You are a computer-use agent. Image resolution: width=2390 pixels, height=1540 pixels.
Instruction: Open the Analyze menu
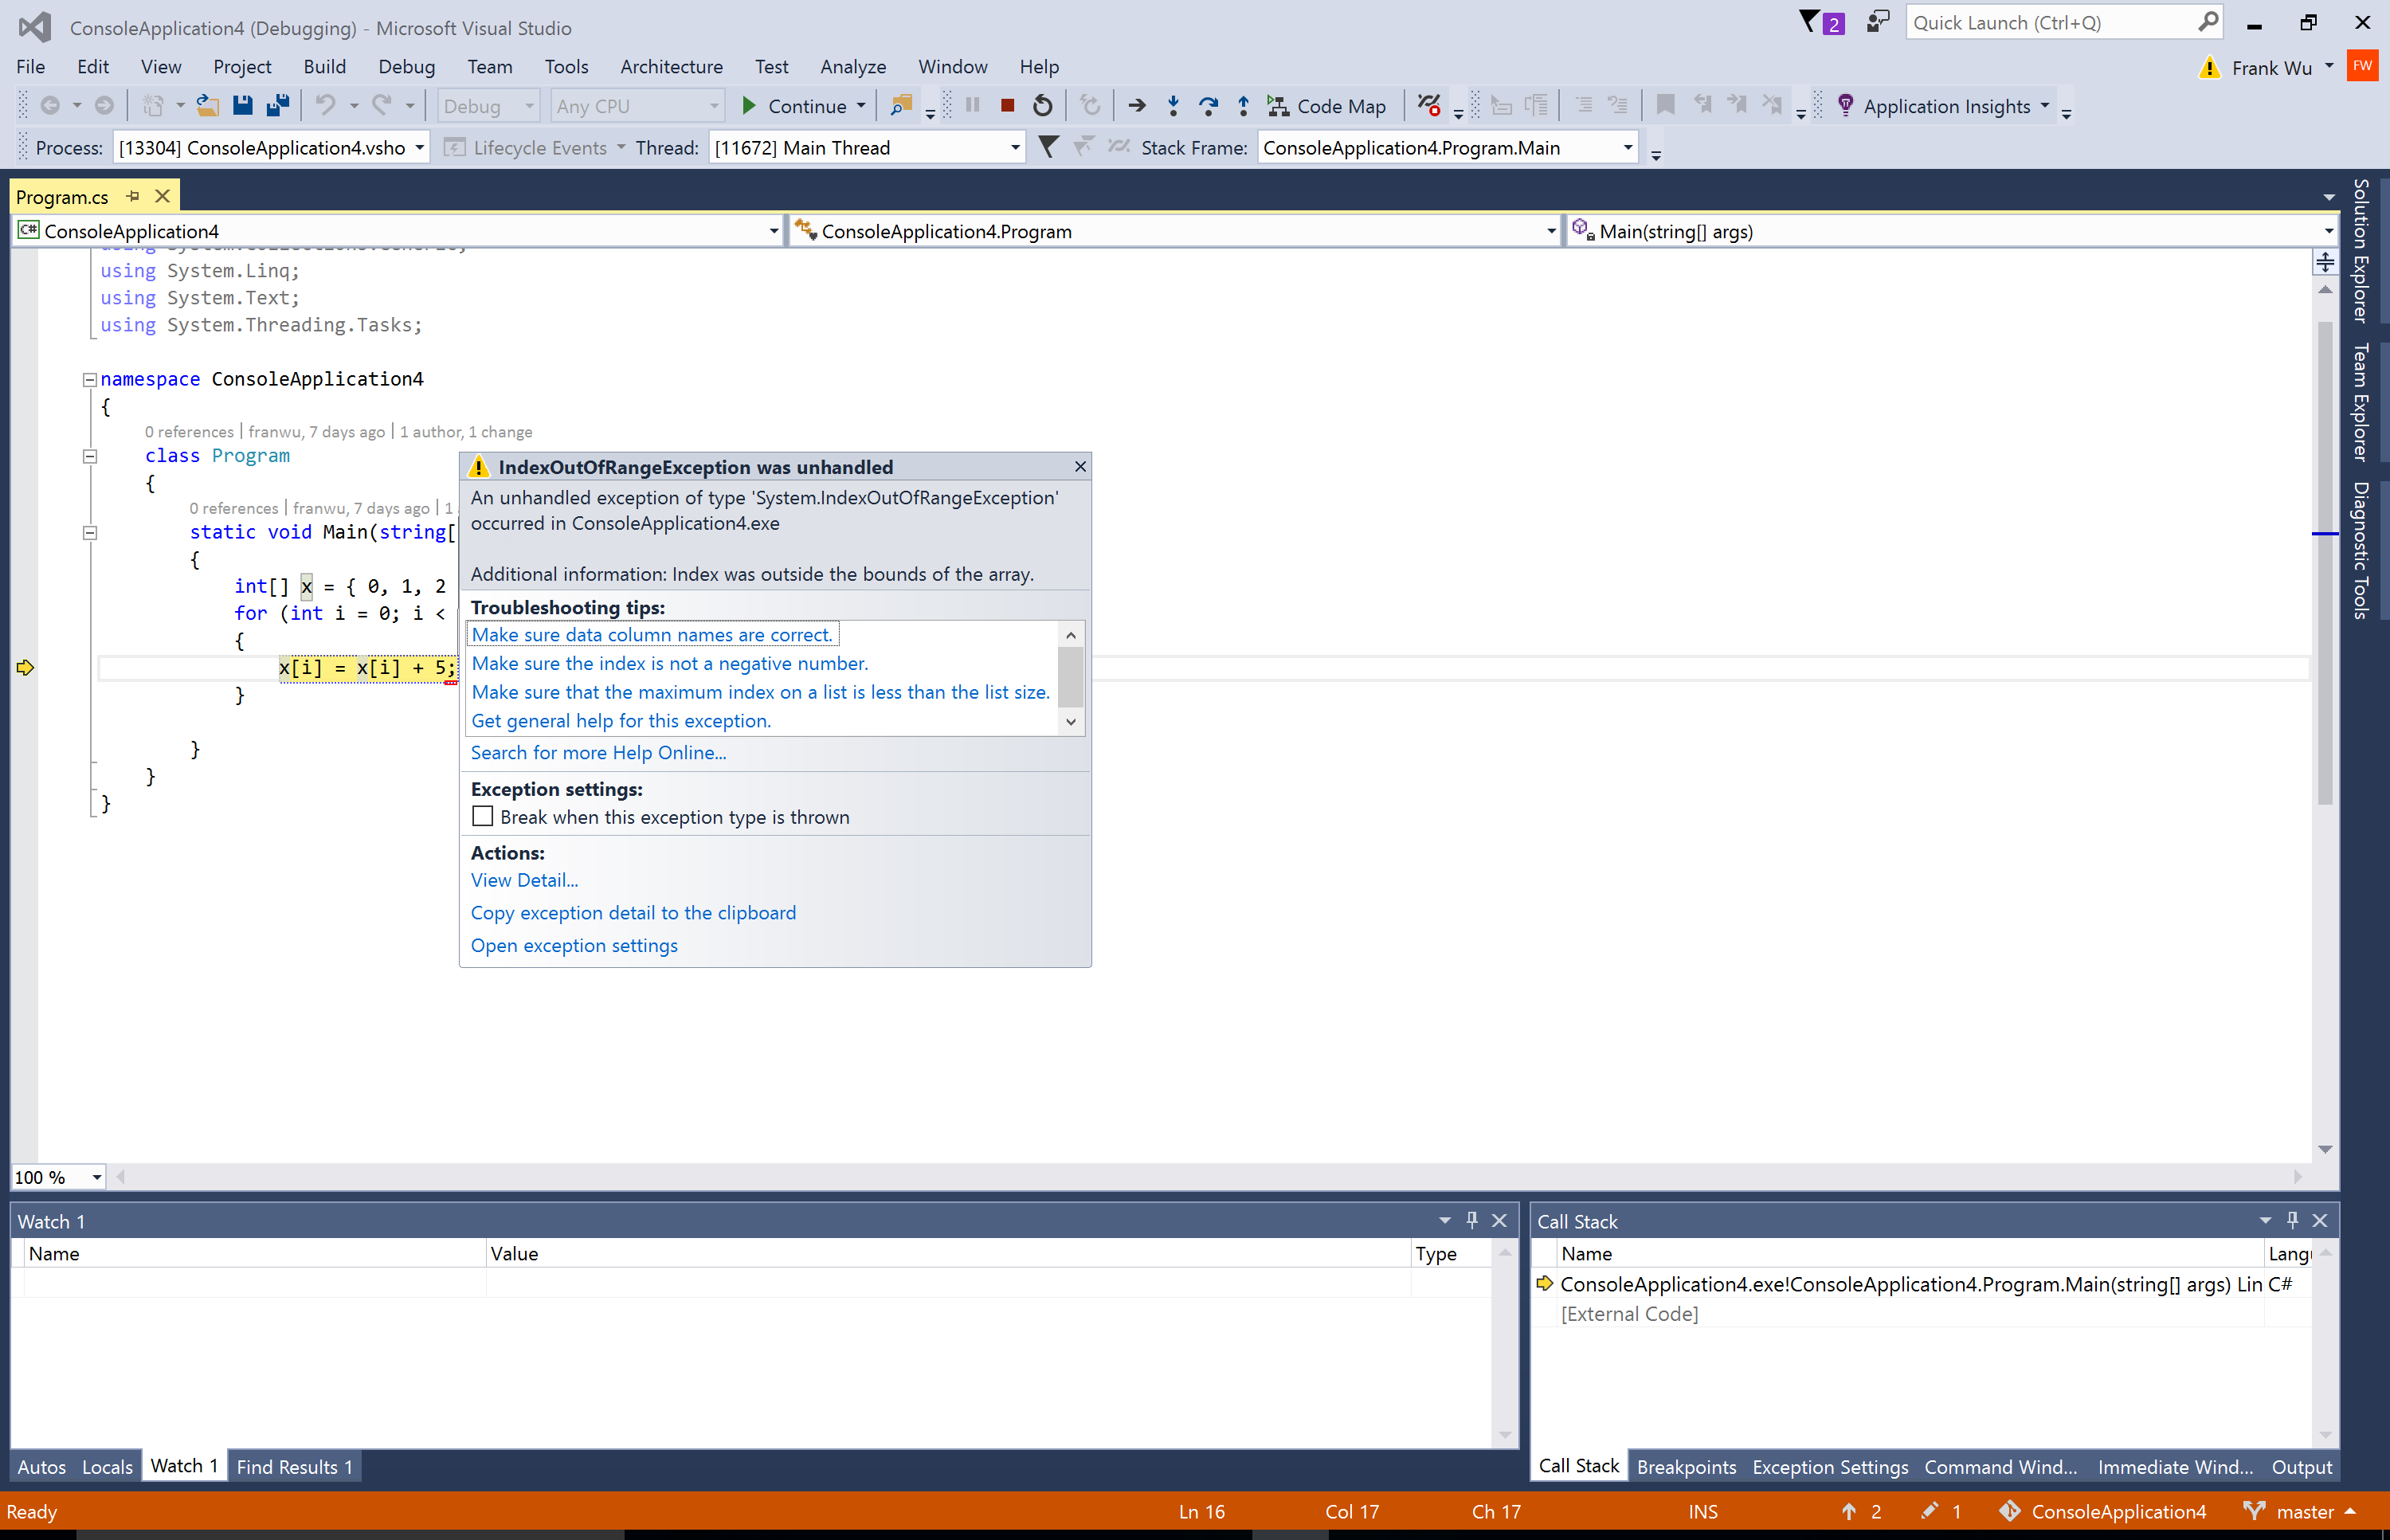coord(853,67)
